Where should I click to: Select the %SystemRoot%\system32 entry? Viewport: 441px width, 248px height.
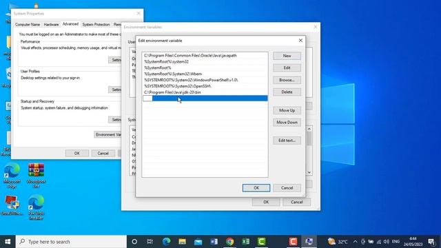click(x=205, y=61)
